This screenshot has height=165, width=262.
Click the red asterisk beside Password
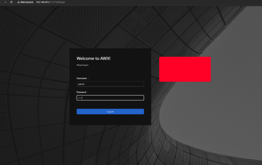(88, 92)
